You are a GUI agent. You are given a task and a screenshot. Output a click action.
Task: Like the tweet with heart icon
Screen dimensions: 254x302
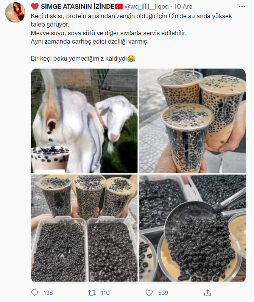click(x=149, y=293)
